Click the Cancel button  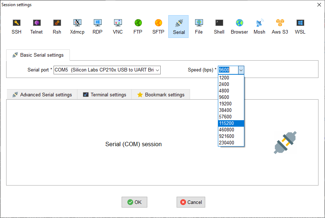[191, 202]
